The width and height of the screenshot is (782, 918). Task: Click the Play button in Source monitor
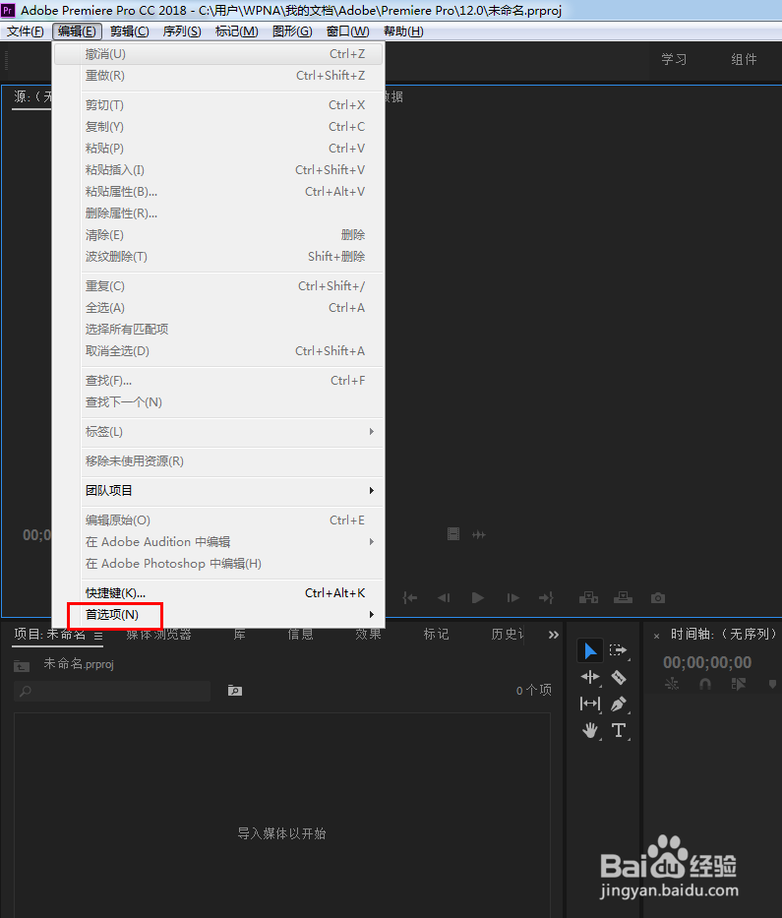tap(478, 598)
